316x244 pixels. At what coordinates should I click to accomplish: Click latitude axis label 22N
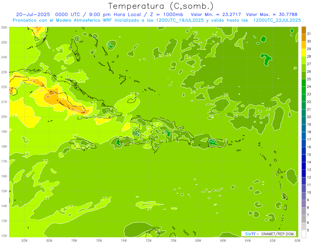point(4,87)
